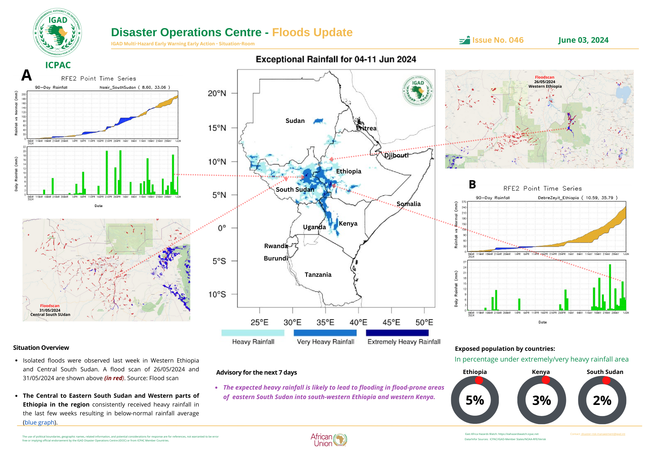This screenshot has width=652, height=461.
Task: Click the Very Heavy Rainfall legend swatch
Action: (x=325, y=333)
